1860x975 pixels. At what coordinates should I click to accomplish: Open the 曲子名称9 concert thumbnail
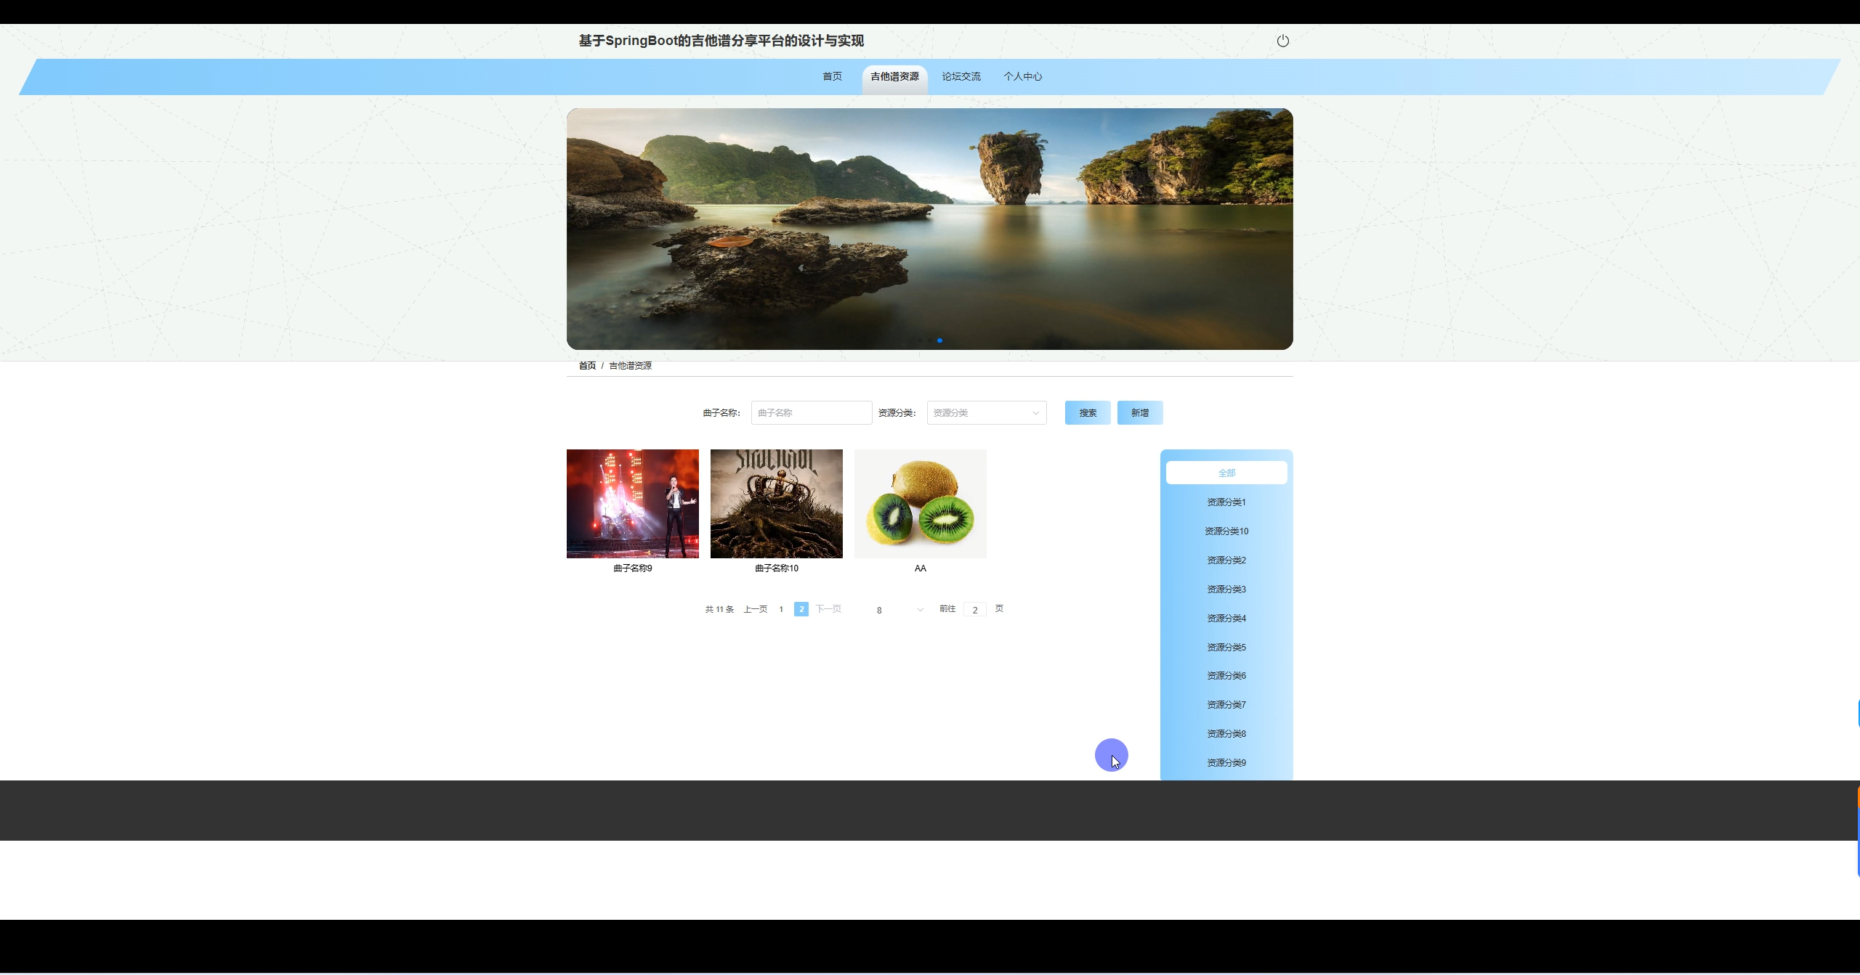[x=632, y=504]
